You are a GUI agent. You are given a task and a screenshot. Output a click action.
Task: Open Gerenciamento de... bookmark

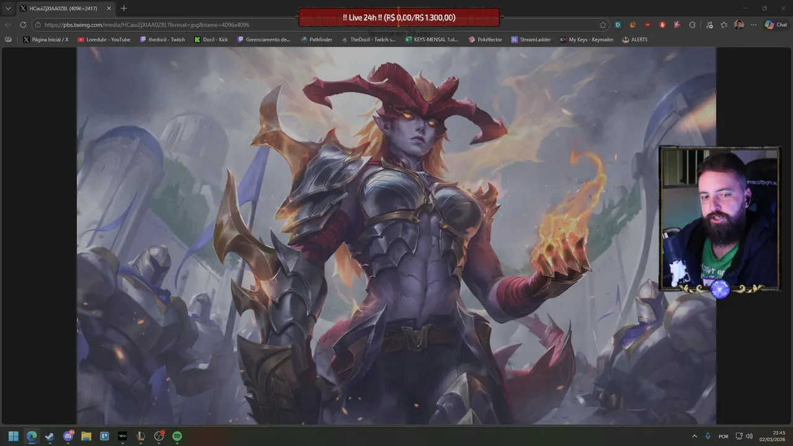(264, 40)
